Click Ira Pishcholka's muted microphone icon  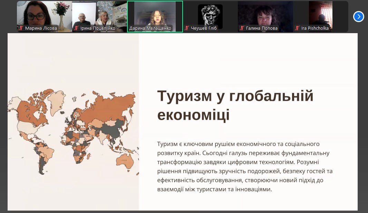coord(297,28)
